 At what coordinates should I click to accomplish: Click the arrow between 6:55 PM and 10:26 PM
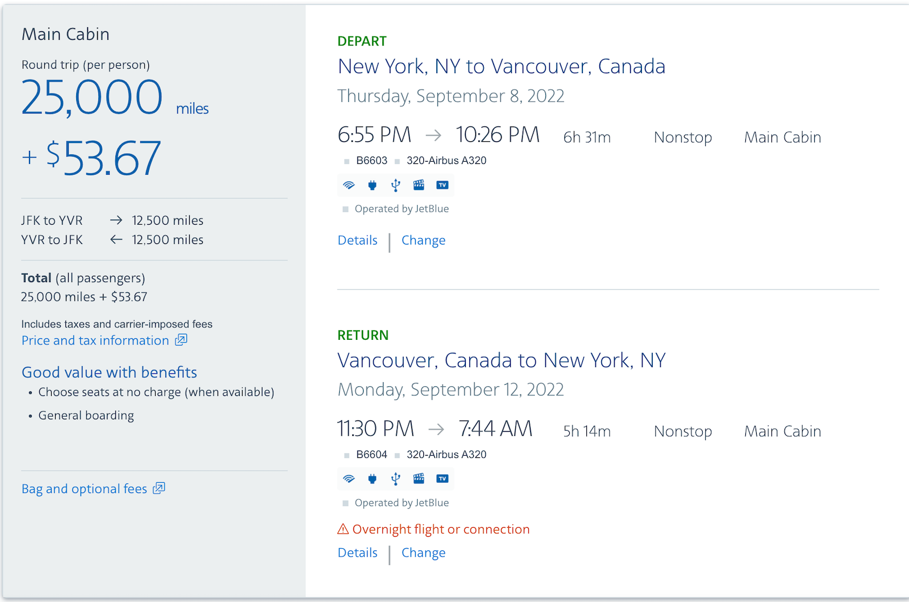(433, 135)
